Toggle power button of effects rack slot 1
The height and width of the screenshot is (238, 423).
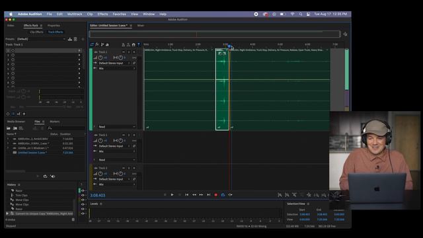pyautogui.click(x=13, y=50)
